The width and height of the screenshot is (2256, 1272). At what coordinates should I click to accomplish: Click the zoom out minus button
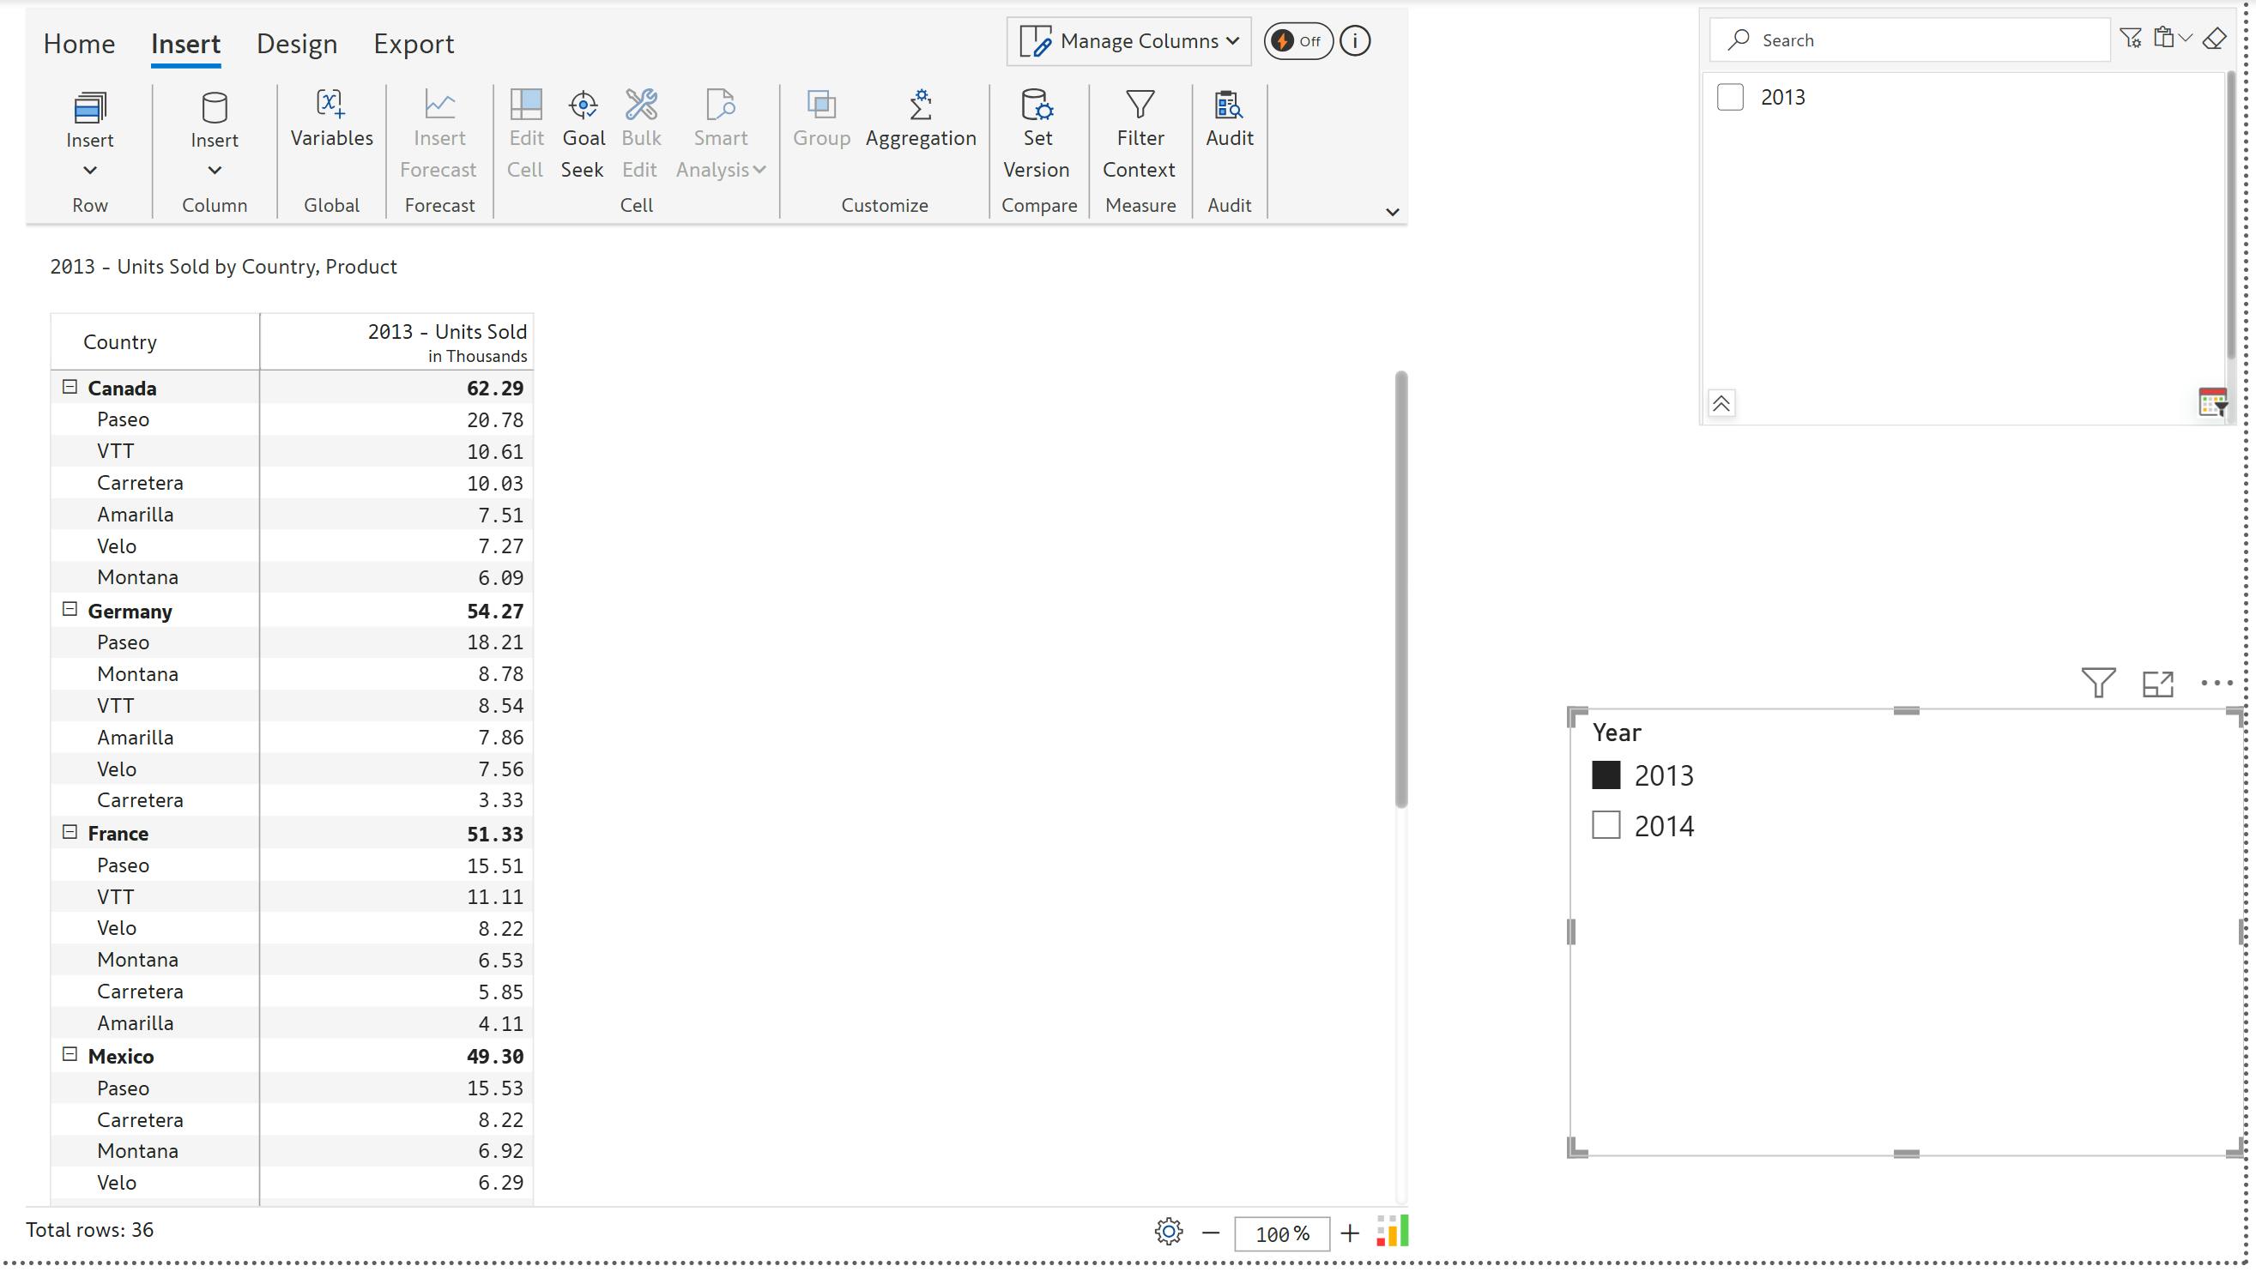1210,1233
